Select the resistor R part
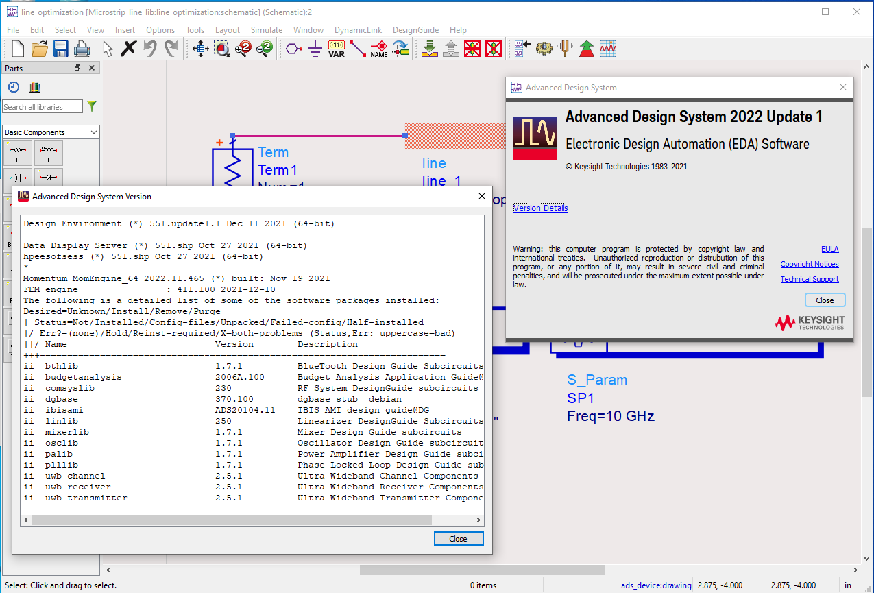This screenshot has width=874, height=593. tap(18, 152)
